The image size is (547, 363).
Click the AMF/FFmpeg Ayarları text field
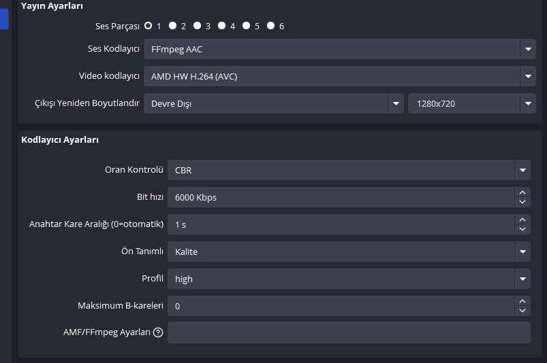tap(348, 332)
